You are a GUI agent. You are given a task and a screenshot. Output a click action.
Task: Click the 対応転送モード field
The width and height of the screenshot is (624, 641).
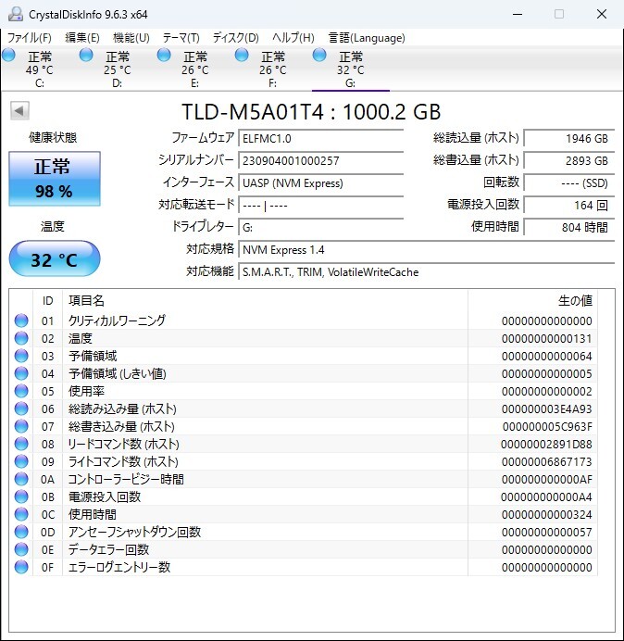coord(320,206)
